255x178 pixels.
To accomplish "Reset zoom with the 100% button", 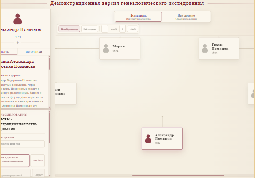I will point(132,29).
